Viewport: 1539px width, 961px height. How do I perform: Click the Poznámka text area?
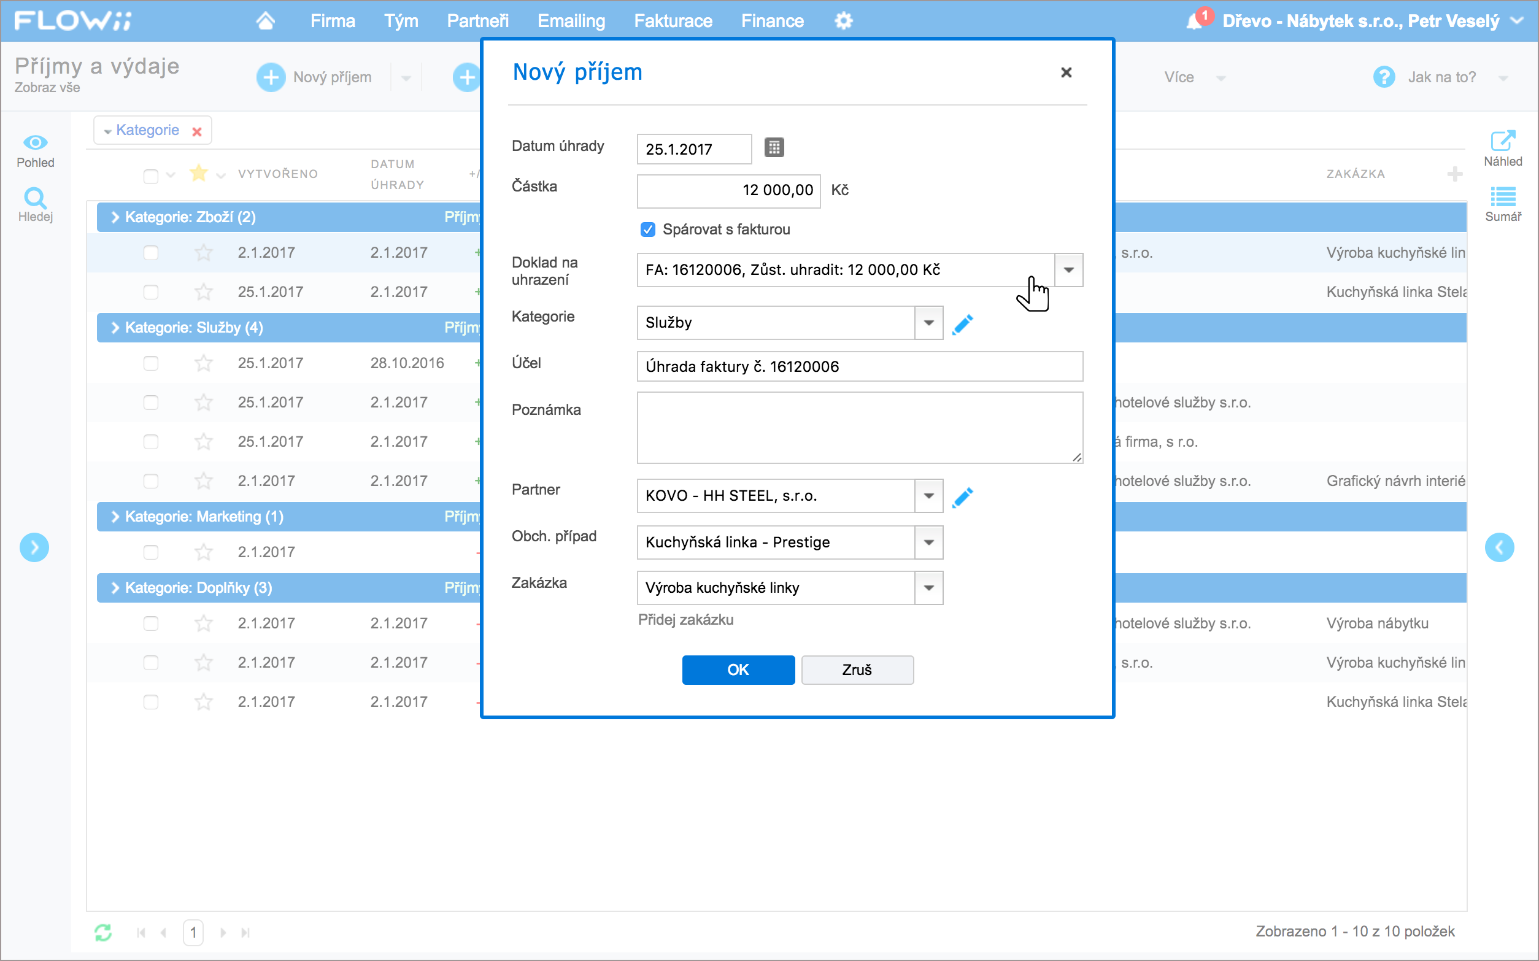(859, 427)
